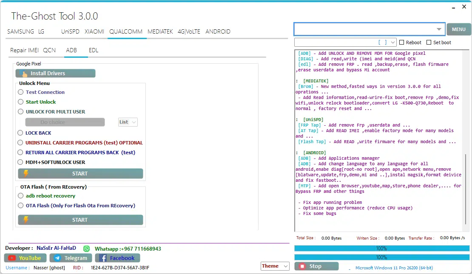Expand the bracket combo box arrow
This screenshot has width=472, height=274.
click(392, 42)
